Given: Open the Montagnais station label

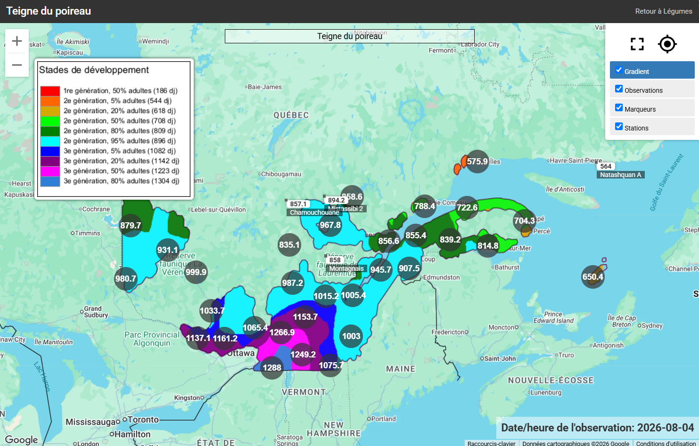Looking at the screenshot, I should pyautogui.click(x=346, y=268).
